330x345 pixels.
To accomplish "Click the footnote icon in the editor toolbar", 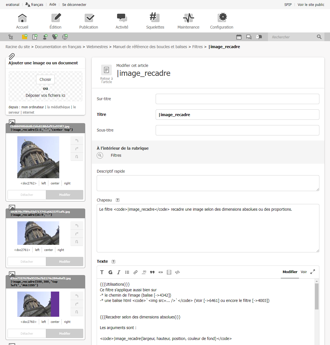I will tap(144, 272).
